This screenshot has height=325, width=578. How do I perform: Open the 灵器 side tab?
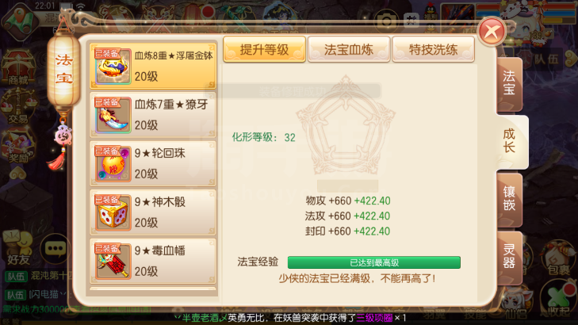(509, 257)
